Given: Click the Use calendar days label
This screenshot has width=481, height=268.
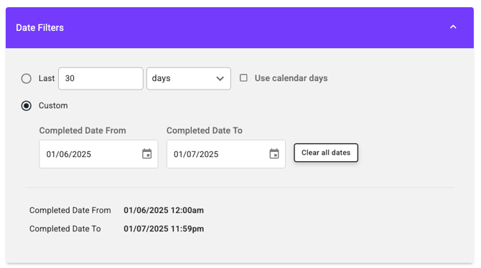Looking at the screenshot, I should point(291,78).
